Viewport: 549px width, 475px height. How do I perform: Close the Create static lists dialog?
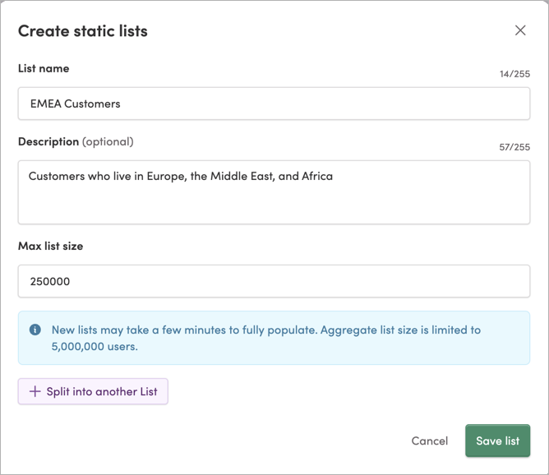520,30
